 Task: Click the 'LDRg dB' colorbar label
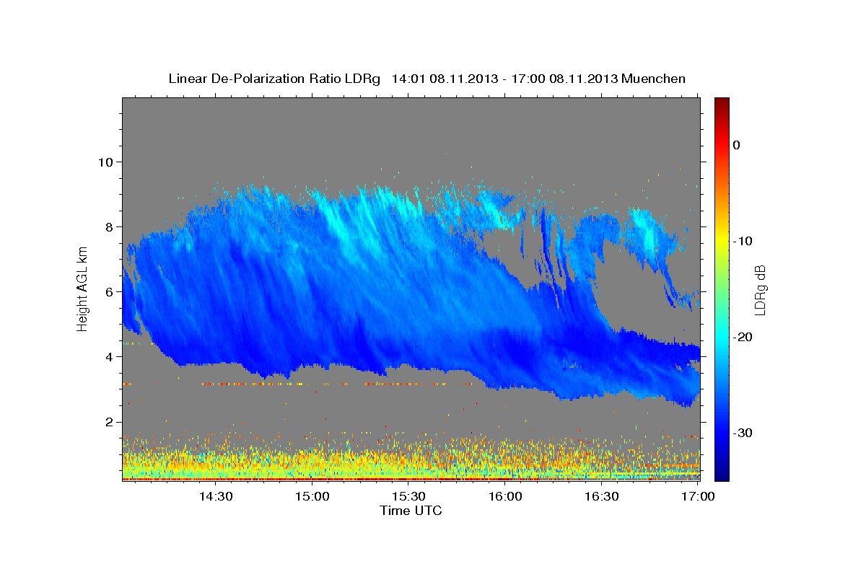pos(760,290)
